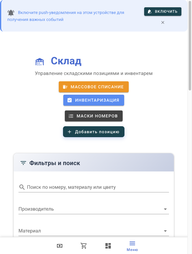Click the magnifier icon in the search field
This screenshot has height=254, width=192.
[22, 187]
